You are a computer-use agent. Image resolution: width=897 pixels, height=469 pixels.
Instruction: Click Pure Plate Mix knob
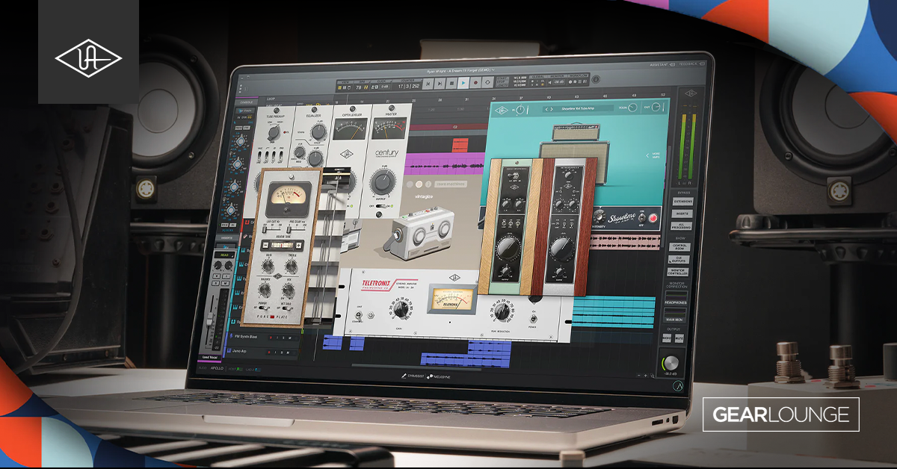pyautogui.click(x=289, y=290)
